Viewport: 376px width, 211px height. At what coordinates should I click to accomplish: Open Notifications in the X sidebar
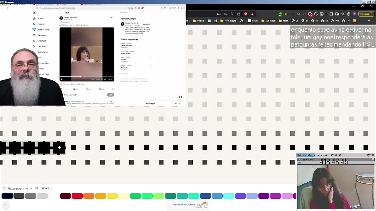click(41, 30)
